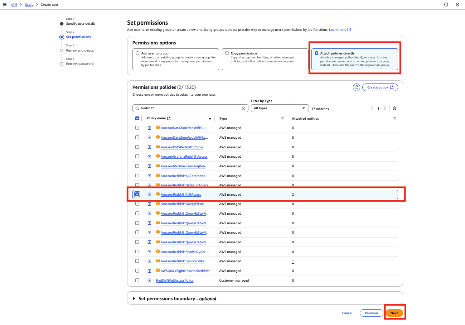This screenshot has width=465, height=325.
Task: Sort by Policy name column header
Action: (156, 118)
